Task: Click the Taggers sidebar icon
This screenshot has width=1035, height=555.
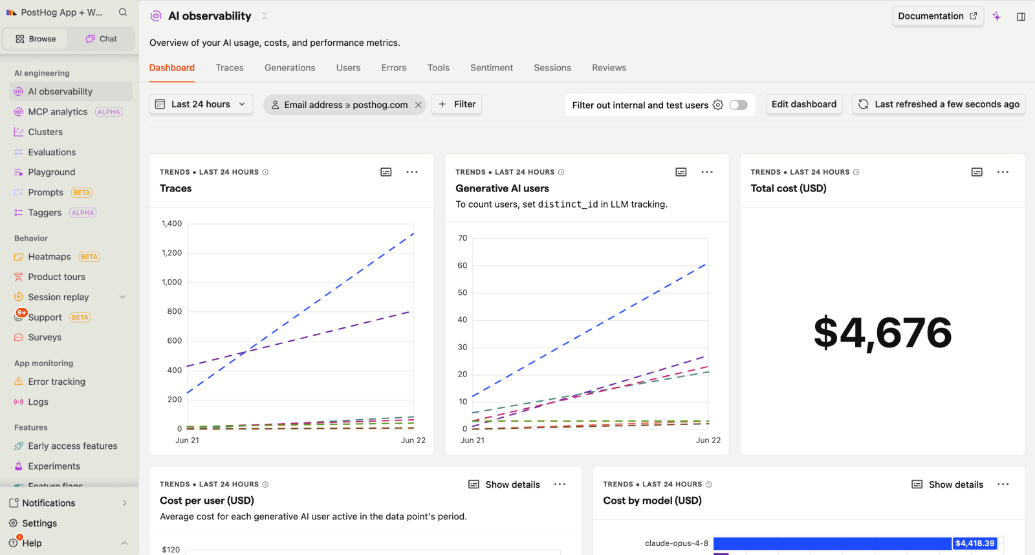Action: pyautogui.click(x=19, y=212)
